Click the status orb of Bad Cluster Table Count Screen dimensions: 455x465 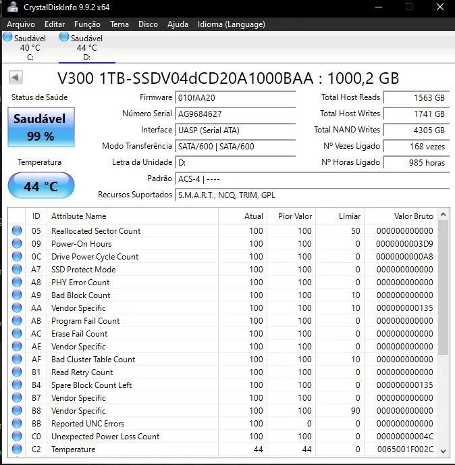[17, 359]
